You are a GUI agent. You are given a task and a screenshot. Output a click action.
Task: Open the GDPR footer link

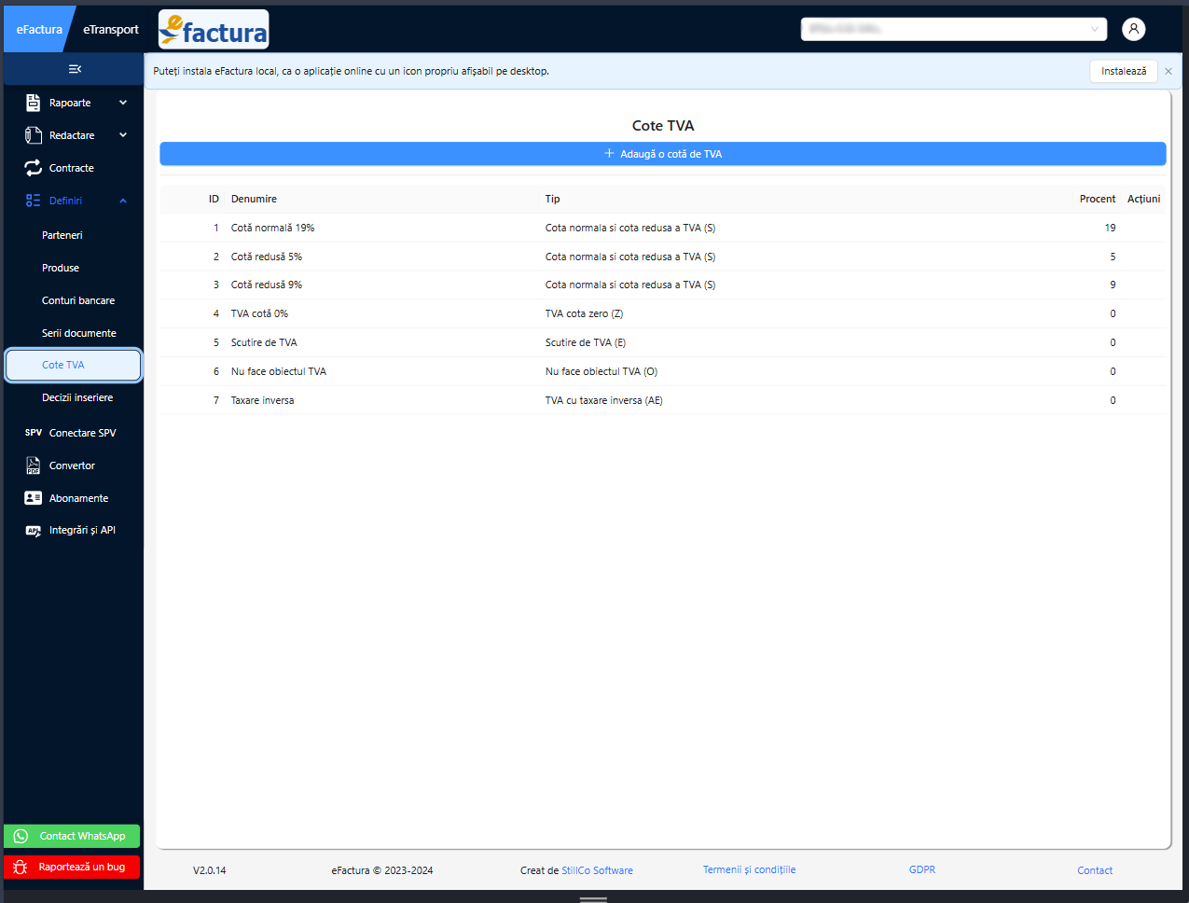pos(922,869)
